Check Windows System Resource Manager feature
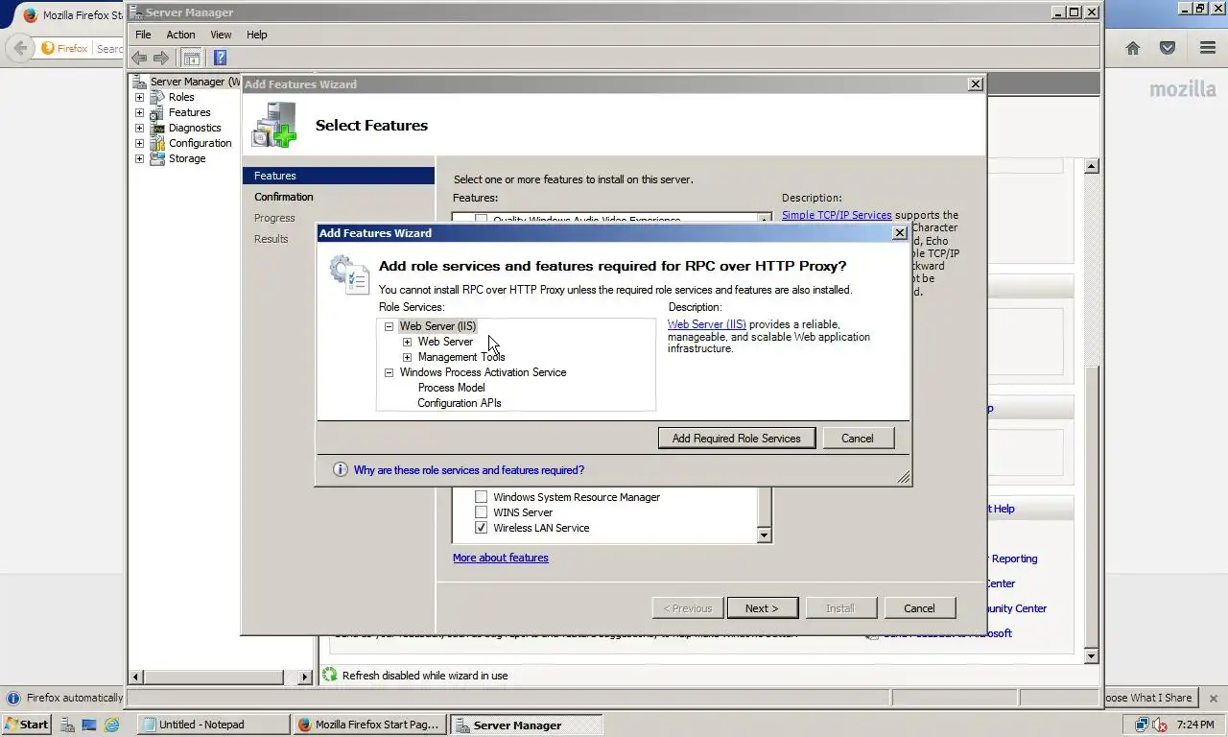The width and height of the screenshot is (1228, 737). [x=482, y=497]
